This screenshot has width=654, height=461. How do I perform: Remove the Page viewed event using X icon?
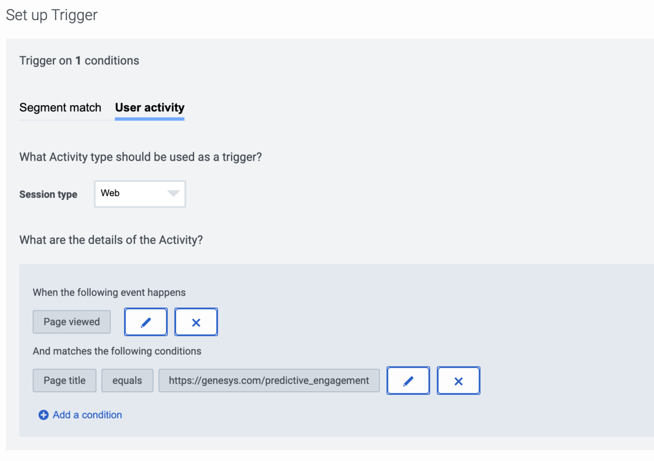[196, 322]
